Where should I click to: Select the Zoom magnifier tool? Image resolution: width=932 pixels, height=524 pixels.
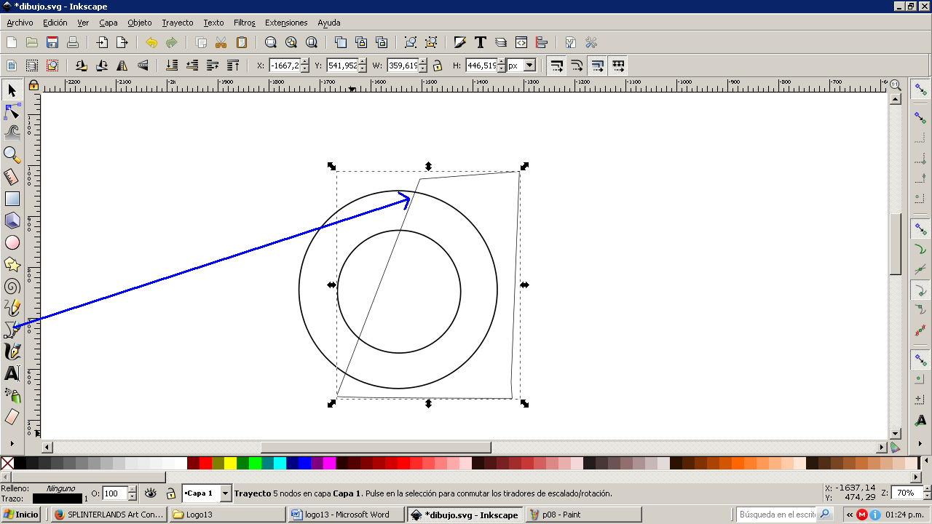12,154
